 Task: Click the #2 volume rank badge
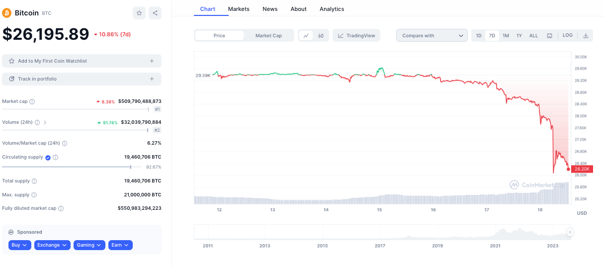(x=157, y=130)
